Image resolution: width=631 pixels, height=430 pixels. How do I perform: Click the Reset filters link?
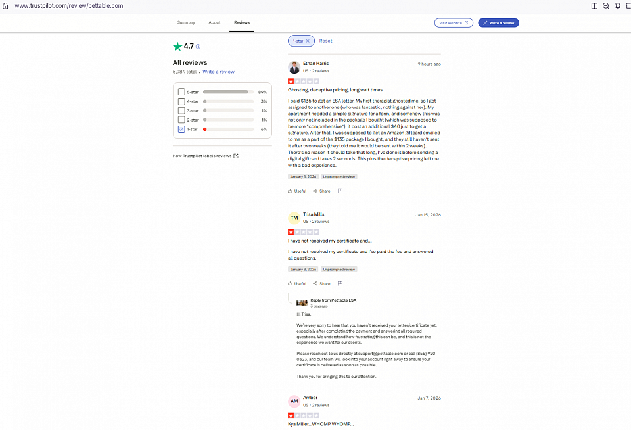click(325, 41)
